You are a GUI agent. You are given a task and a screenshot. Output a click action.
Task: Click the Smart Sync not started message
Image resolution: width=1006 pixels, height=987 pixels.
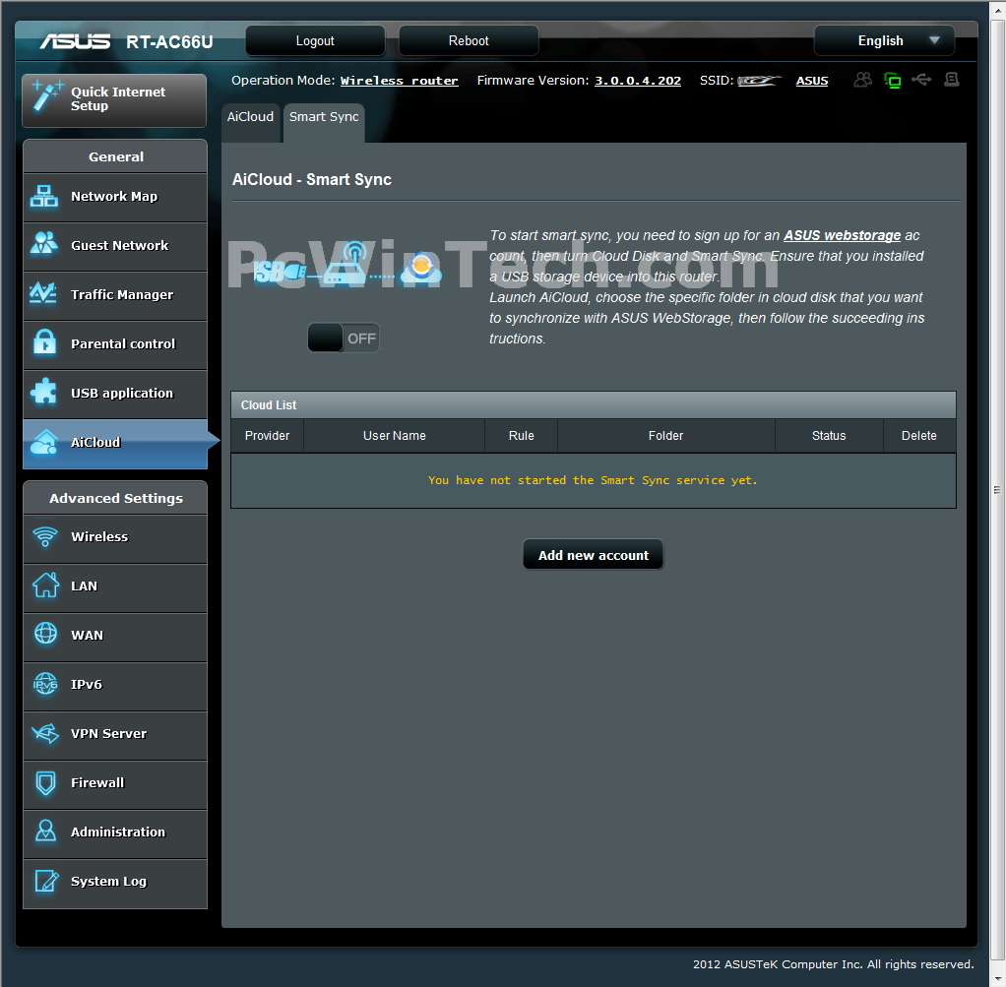pyautogui.click(x=593, y=480)
